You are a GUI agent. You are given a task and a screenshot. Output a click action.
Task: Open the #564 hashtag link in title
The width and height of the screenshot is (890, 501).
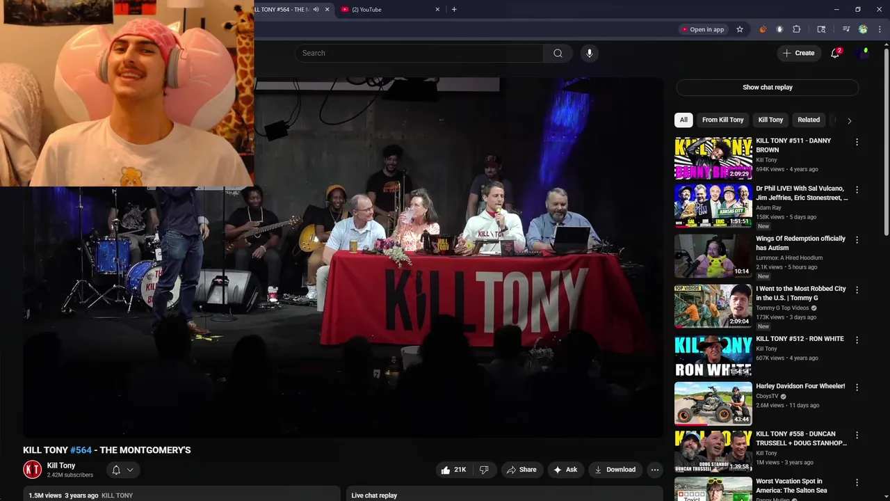tap(81, 450)
